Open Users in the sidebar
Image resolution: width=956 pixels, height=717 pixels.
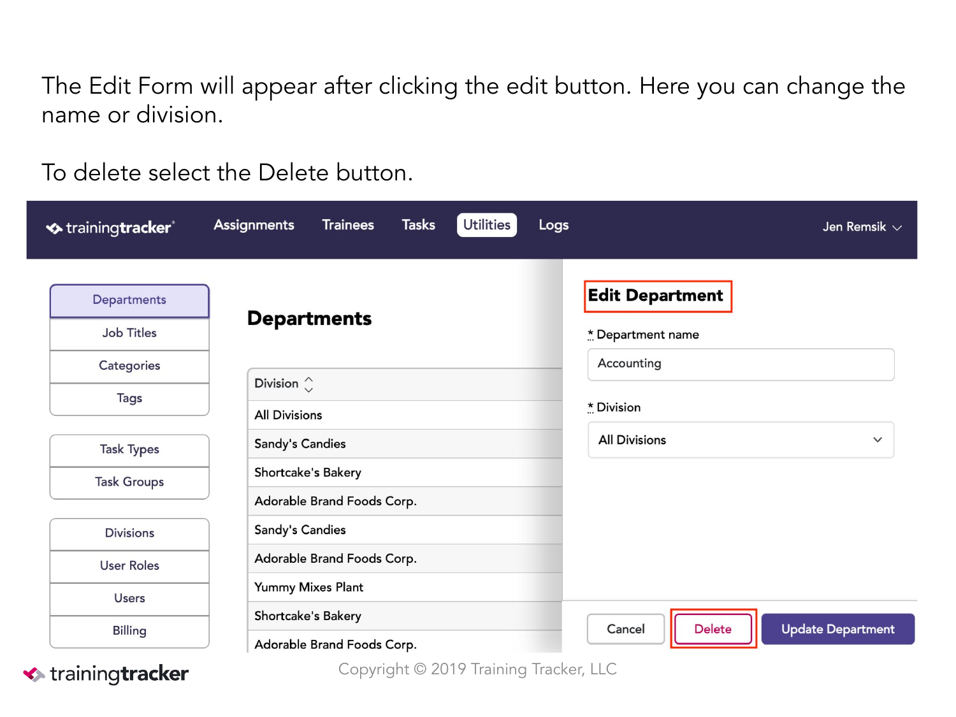[129, 598]
